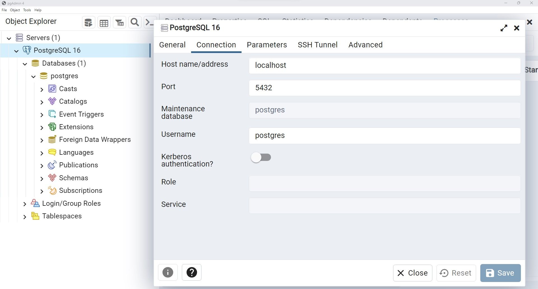Open the Query Tool from the toolbar
This screenshot has width=538, height=289.
pyautogui.click(x=88, y=22)
